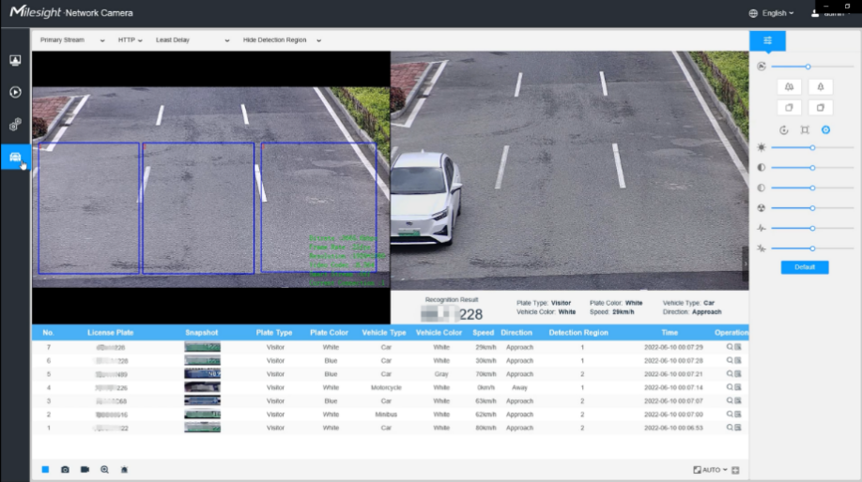
Task: Click the single-tree mirror icon button
Action: pos(821,86)
